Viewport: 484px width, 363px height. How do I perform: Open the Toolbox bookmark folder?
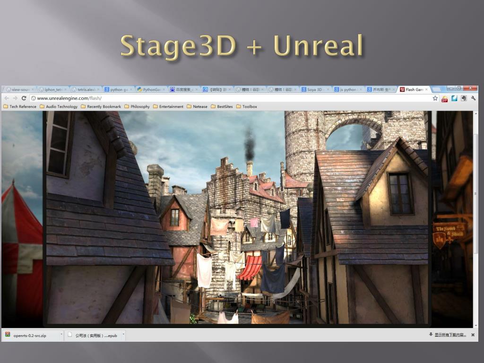click(247, 106)
